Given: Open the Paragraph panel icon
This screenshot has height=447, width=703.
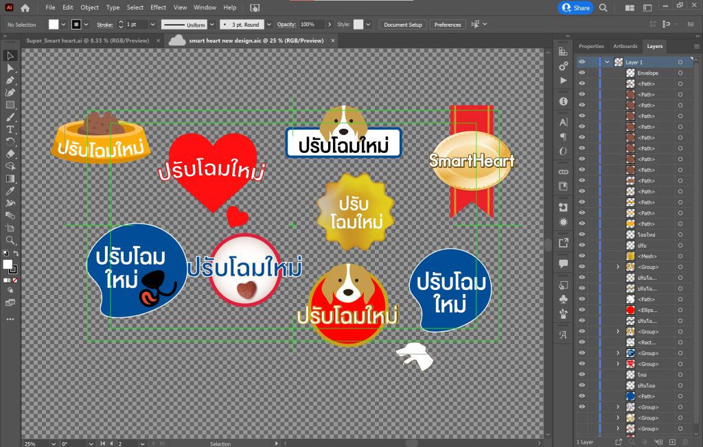Looking at the screenshot, I should tap(563, 136).
